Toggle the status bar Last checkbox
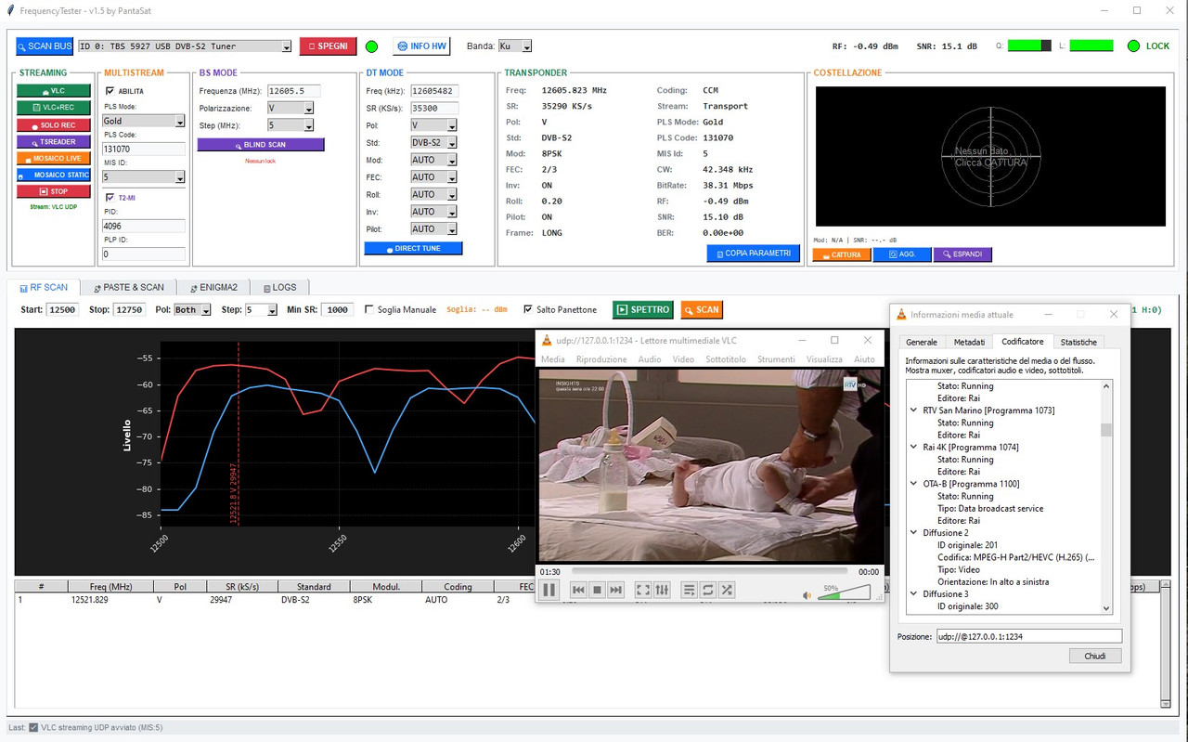Image resolution: width=1188 pixels, height=742 pixels. [x=33, y=727]
